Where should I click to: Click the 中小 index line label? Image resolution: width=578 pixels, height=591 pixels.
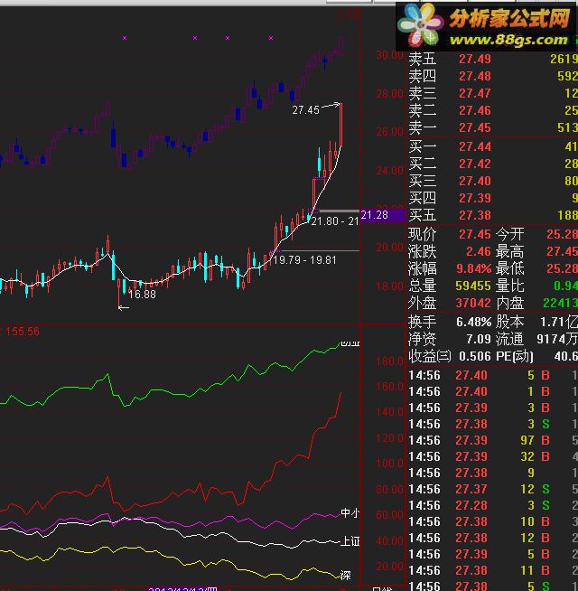(x=350, y=513)
